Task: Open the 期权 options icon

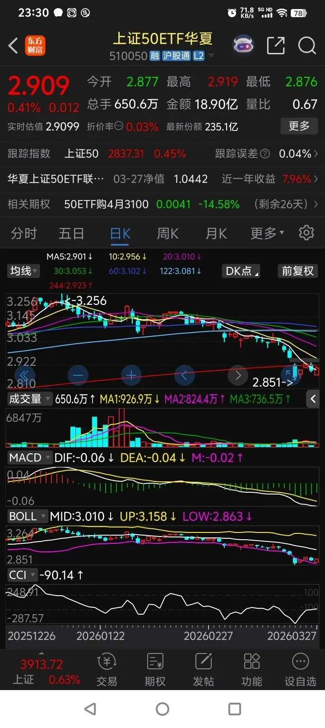Action: coord(155,662)
